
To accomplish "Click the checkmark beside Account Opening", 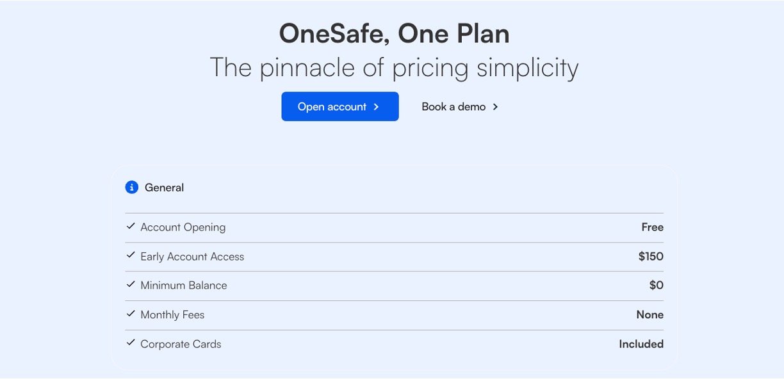I will click(131, 227).
